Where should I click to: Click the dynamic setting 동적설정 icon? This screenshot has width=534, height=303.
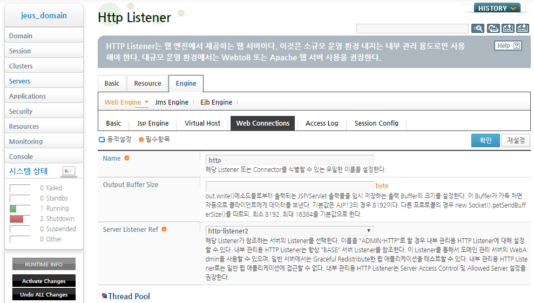pos(102,140)
